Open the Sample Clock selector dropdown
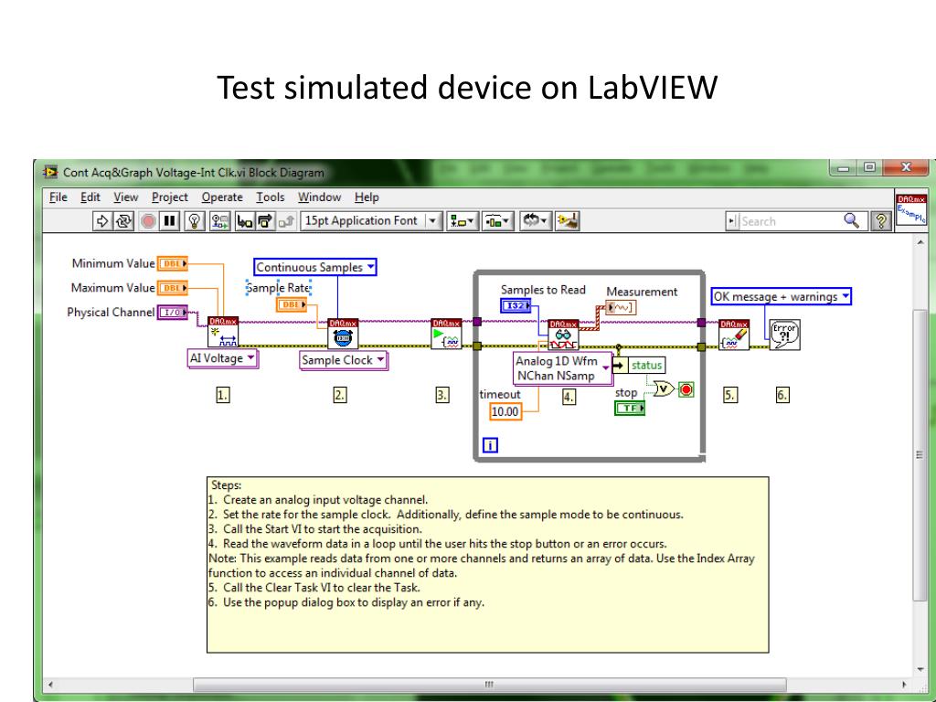The image size is (936, 702). pos(344,360)
